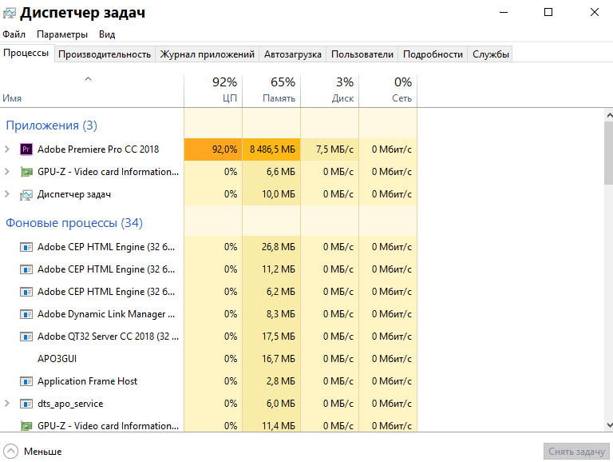Click the 17,5 МБ memory value
Screen dimensions: 613x462
pos(279,337)
